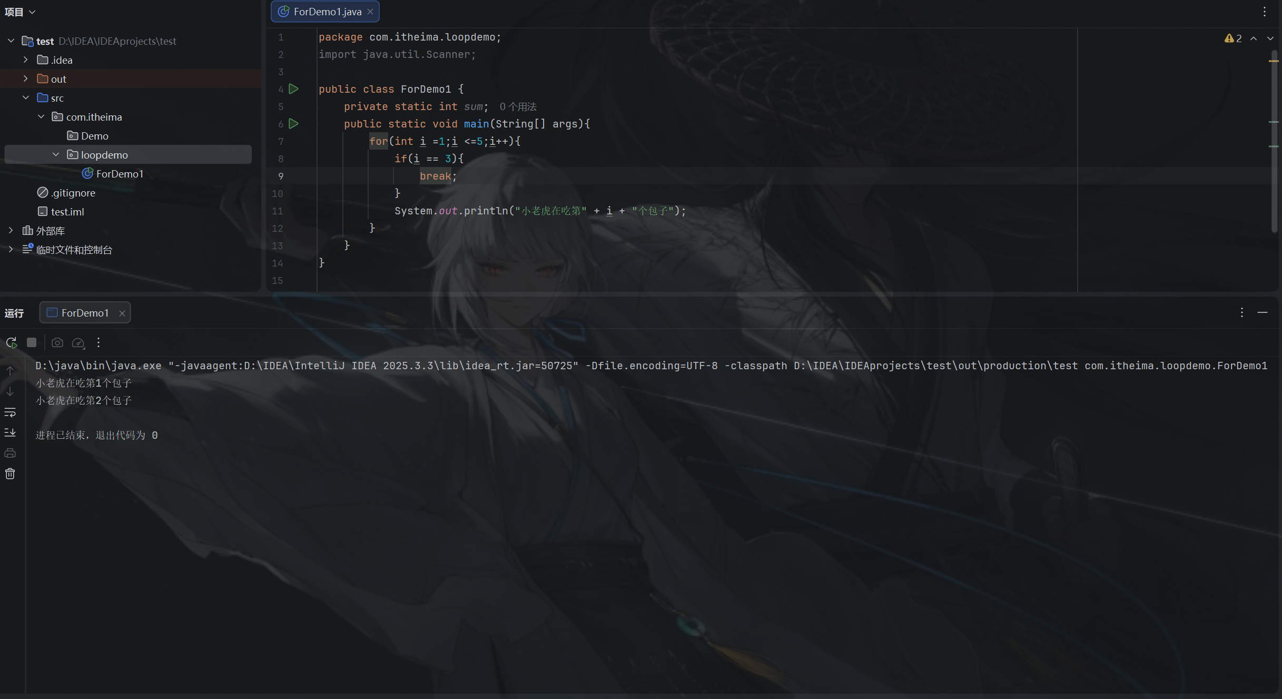Select the .gitignore file
The height and width of the screenshot is (699, 1282).
[66, 193]
